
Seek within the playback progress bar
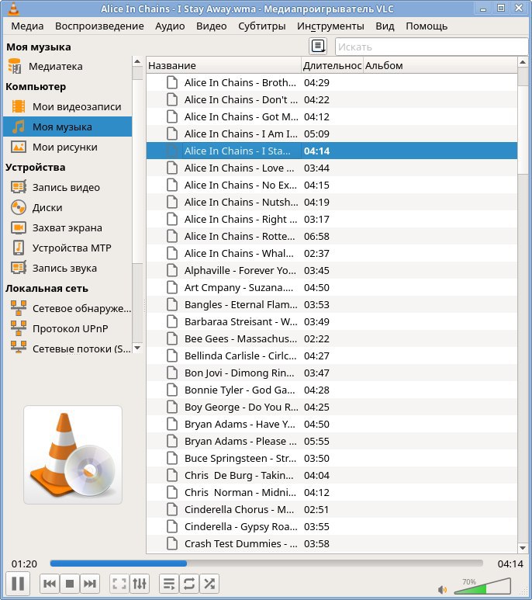point(266,564)
